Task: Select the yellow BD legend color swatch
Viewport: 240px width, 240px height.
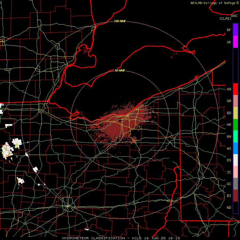Action: (x=235, y=113)
